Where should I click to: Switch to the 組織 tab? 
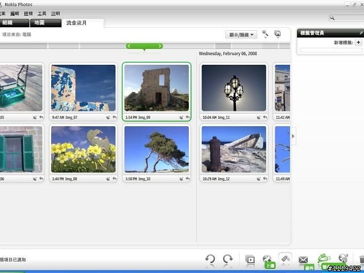(x=14, y=23)
